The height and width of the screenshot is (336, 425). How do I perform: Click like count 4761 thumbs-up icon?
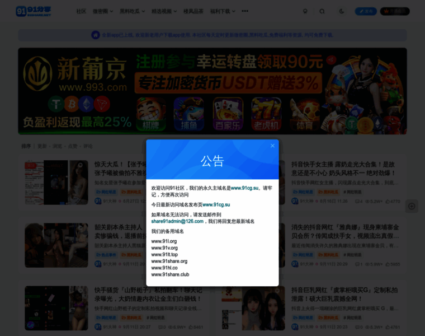pos(388,327)
